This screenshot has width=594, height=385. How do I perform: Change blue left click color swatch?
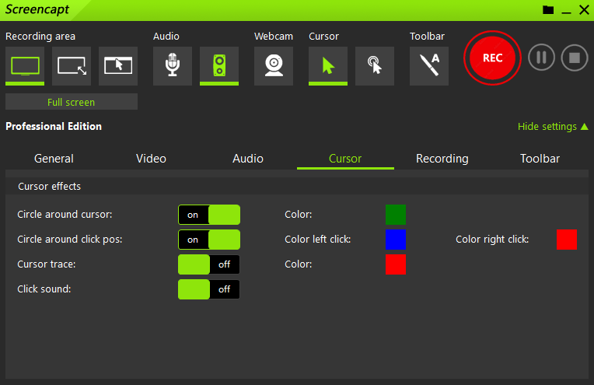click(396, 240)
